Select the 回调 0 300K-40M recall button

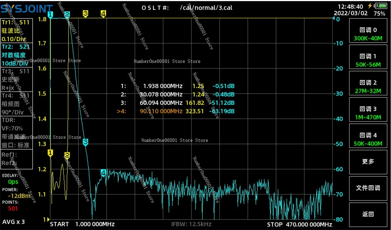click(x=368, y=31)
